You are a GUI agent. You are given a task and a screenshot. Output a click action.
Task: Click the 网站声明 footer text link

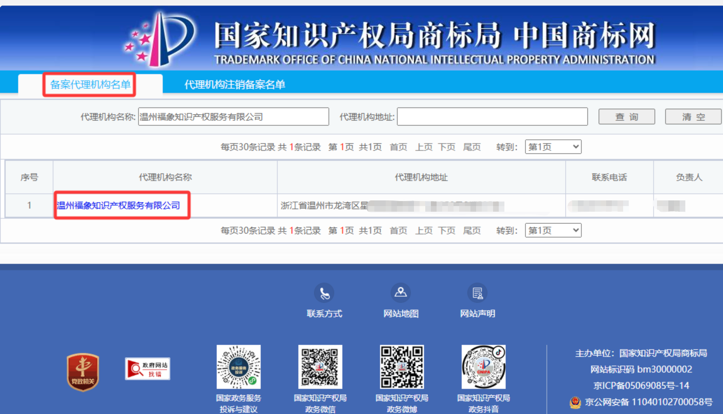point(478,313)
